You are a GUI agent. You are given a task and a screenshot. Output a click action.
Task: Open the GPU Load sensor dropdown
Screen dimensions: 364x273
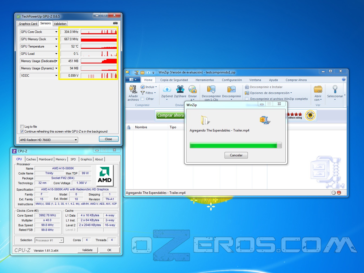(x=56, y=54)
